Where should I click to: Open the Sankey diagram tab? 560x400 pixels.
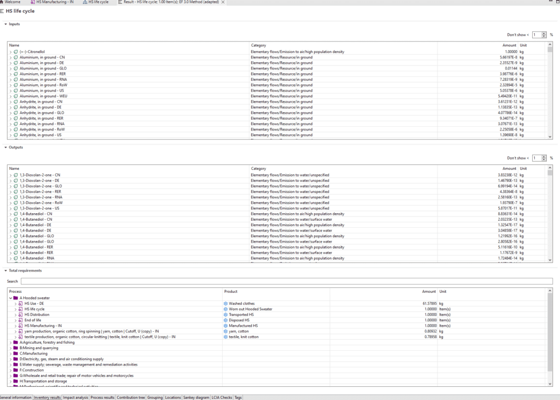pyautogui.click(x=196, y=397)
